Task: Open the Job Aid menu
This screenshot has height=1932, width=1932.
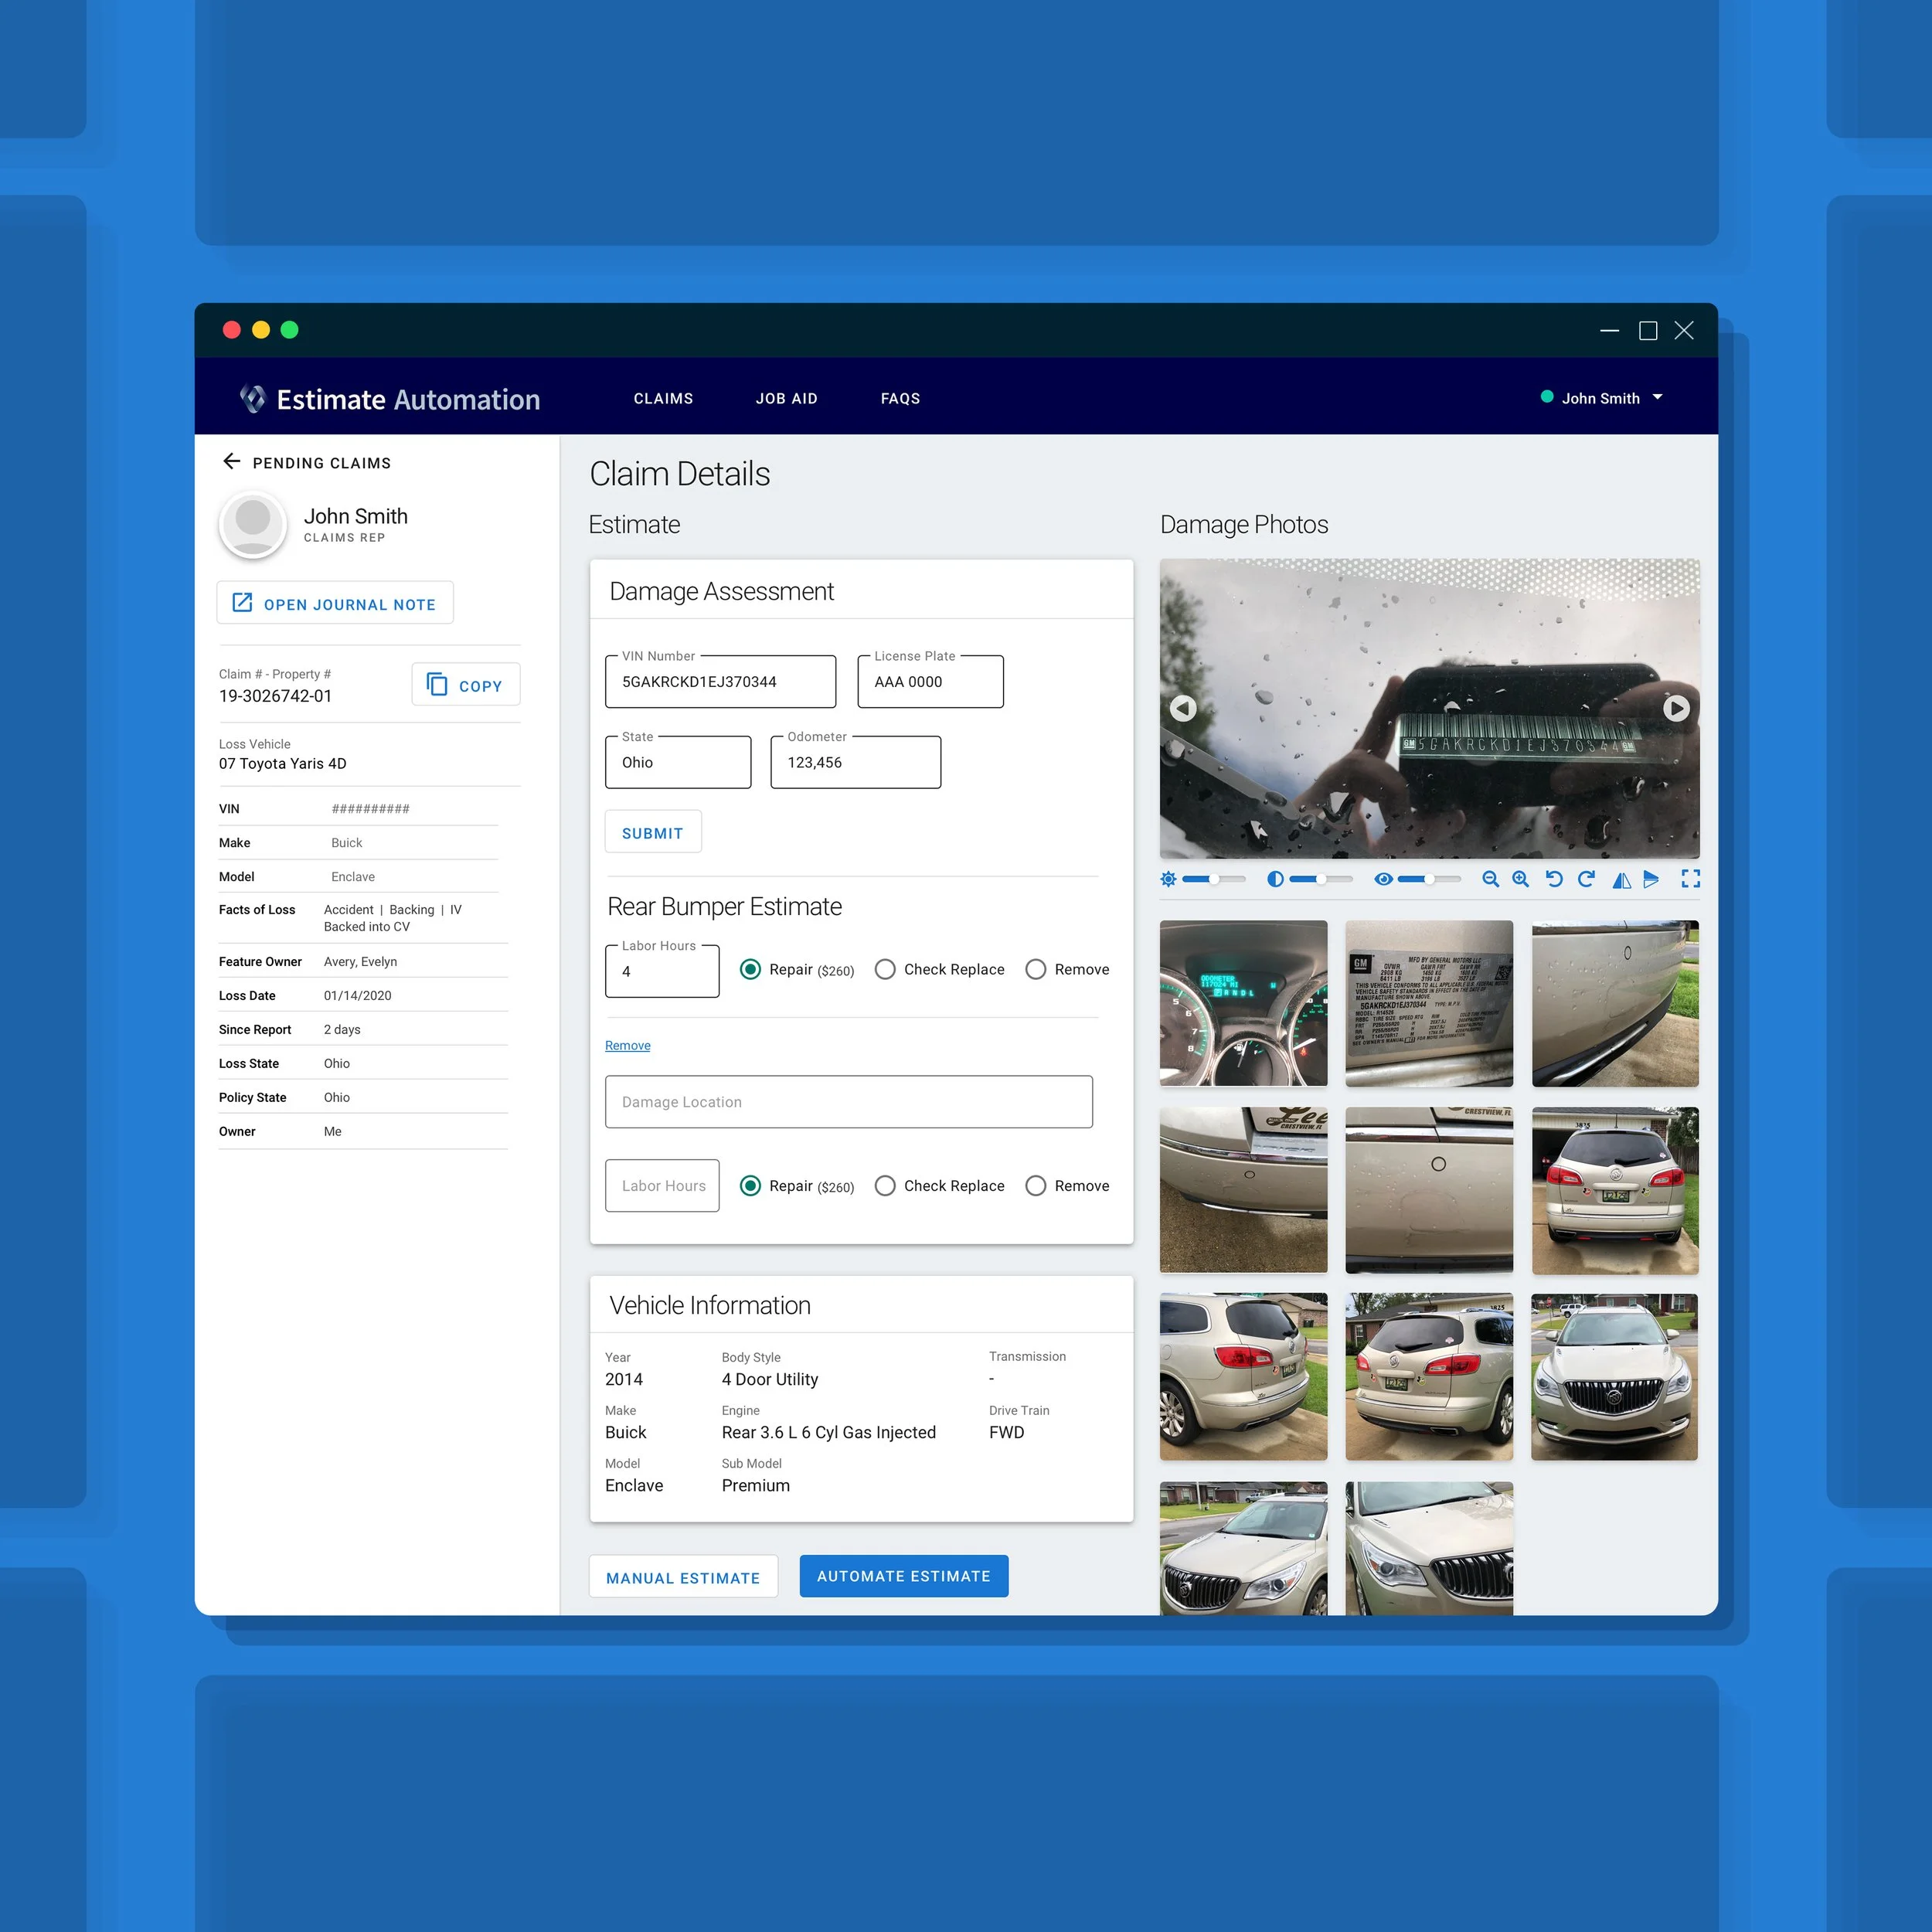Action: click(x=786, y=398)
